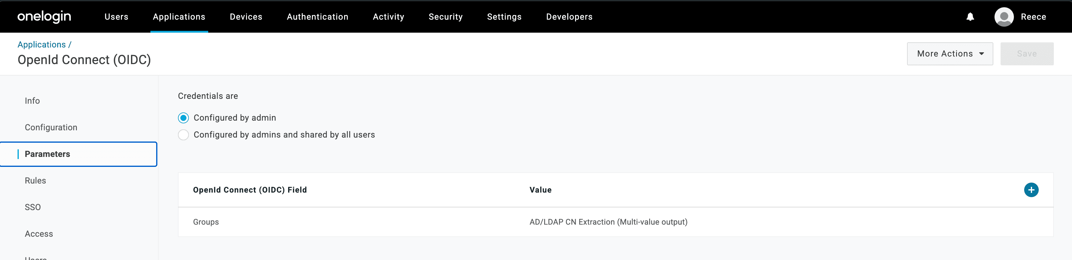The width and height of the screenshot is (1072, 260).
Task: Open the Security menu
Action: point(445,17)
